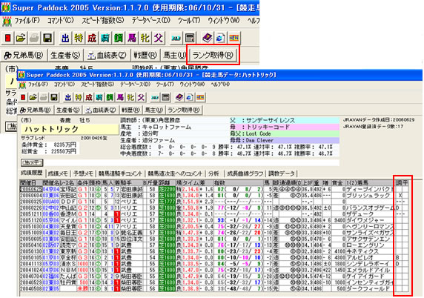Image resolution: width=424 pixels, height=298 pixels.
Task: Click the red stop icon in back window
Action: point(8,38)
